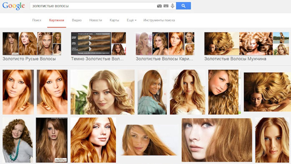Open beach bikini thumbnail in Мужчина group
Viewport: 291px width, 164px height.
[281, 38]
